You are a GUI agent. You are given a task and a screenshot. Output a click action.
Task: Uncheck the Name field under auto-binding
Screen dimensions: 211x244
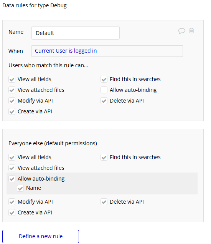20,188
